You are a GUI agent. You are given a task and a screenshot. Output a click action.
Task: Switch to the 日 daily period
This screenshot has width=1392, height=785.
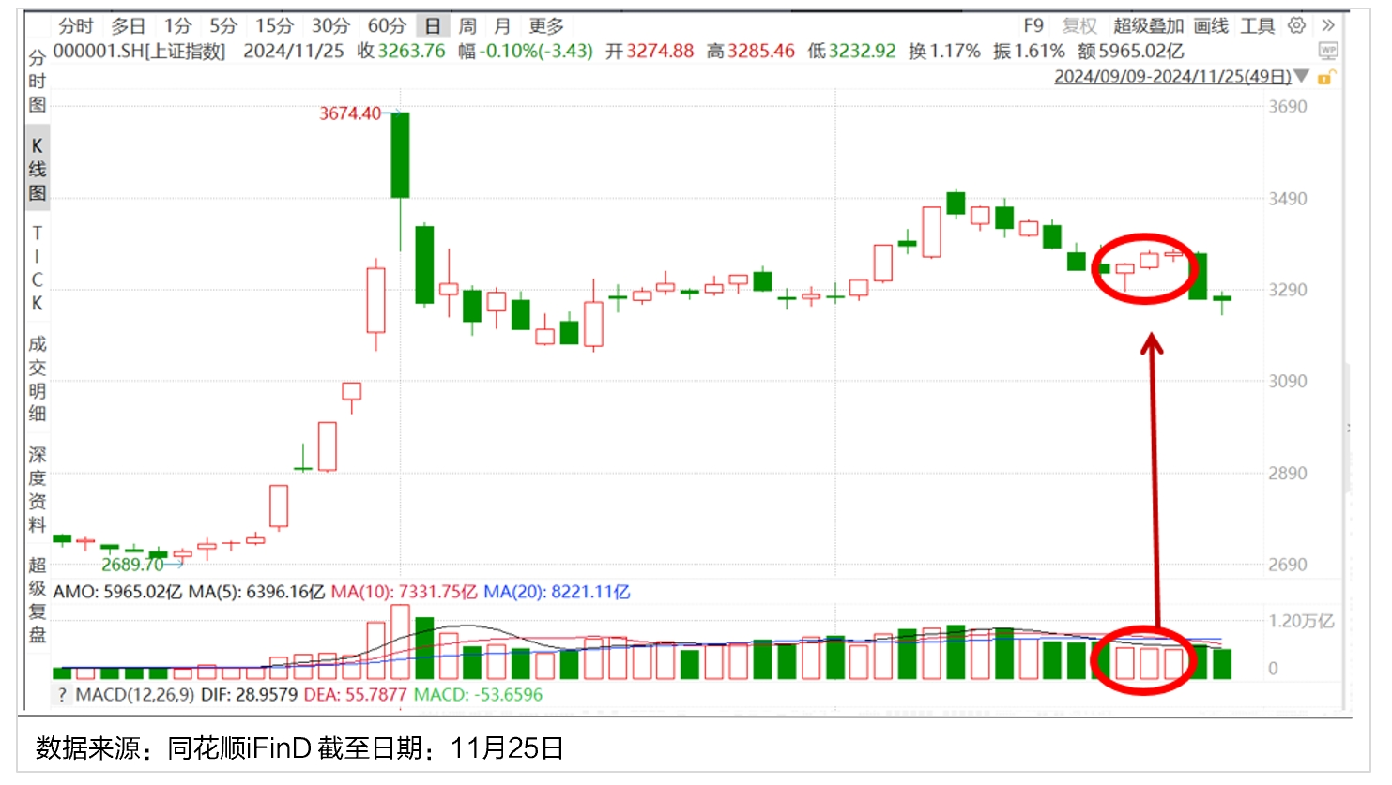pyautogui.click(x=432, y=25)
